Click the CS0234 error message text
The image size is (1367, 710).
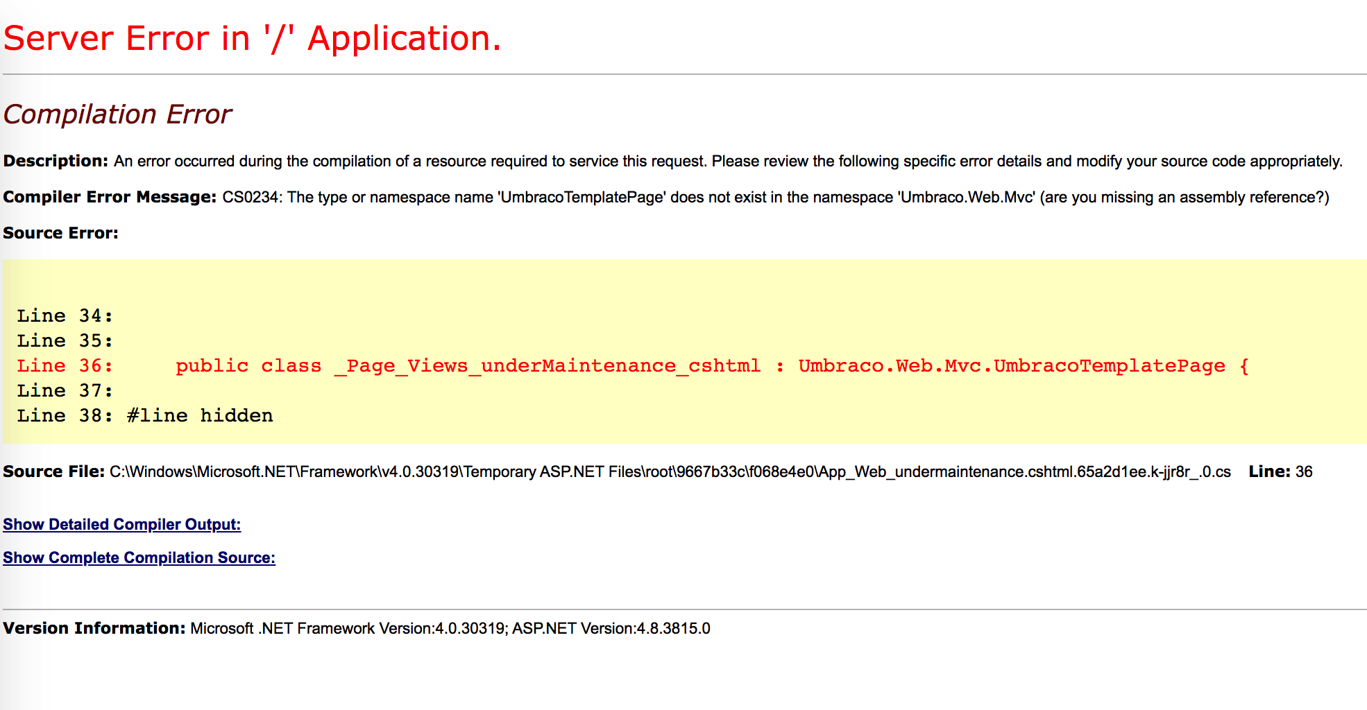tap(776, 197)
